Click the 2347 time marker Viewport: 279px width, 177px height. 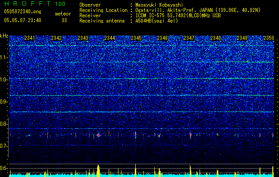189,38
